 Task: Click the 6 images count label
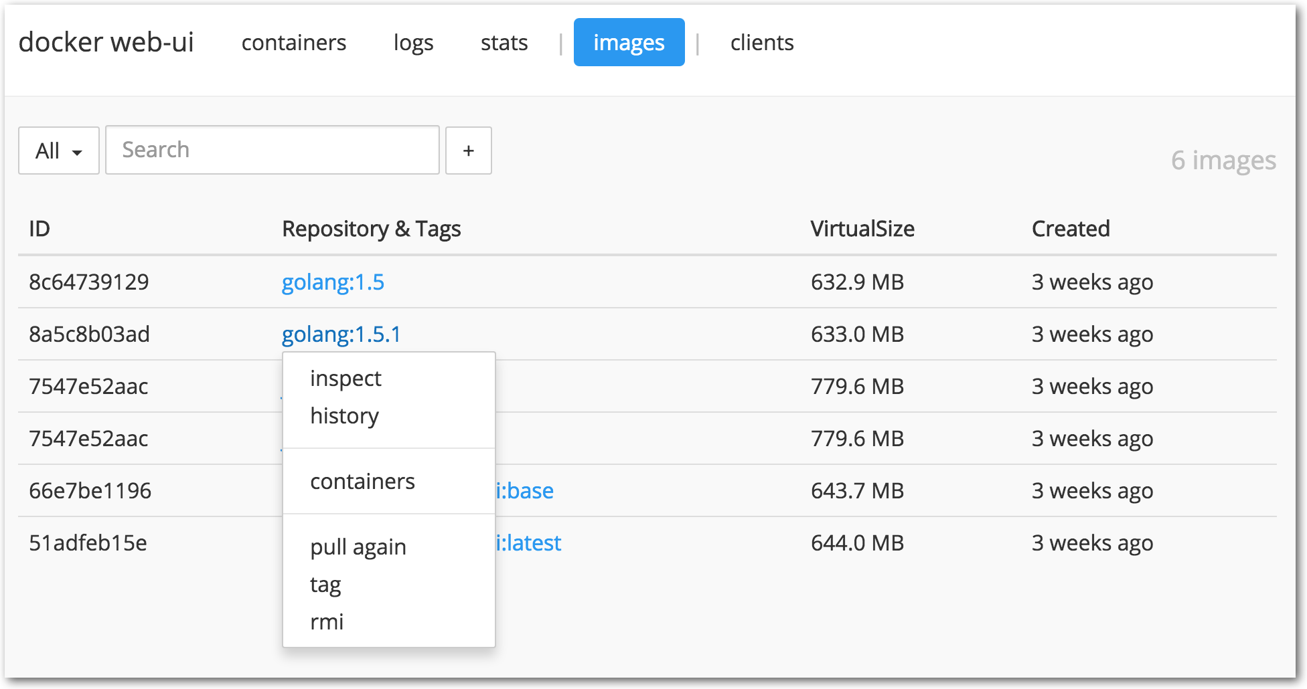tap(1223, 161)
